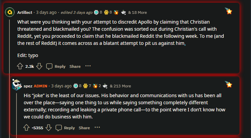Upvote the spez admin comment
Image resolution: width=251 pixels, height=138 pixels.
coord(27,128)
